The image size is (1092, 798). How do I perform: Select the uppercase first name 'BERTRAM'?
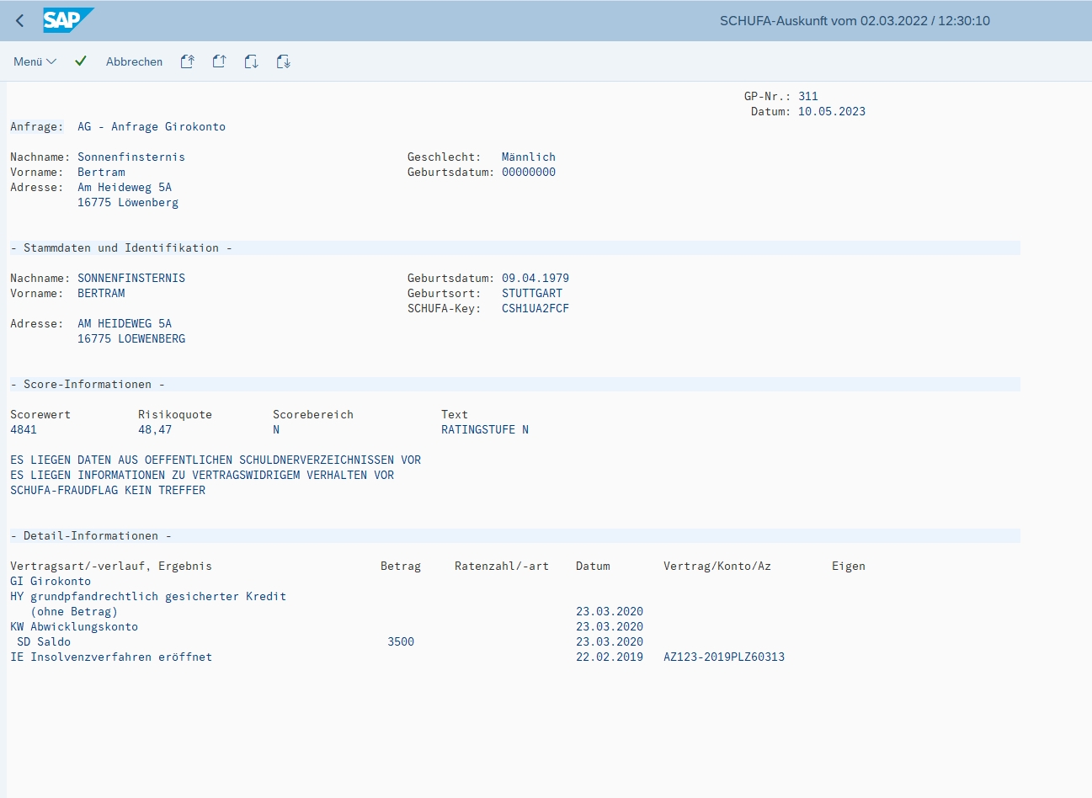(x=101, y=293)
